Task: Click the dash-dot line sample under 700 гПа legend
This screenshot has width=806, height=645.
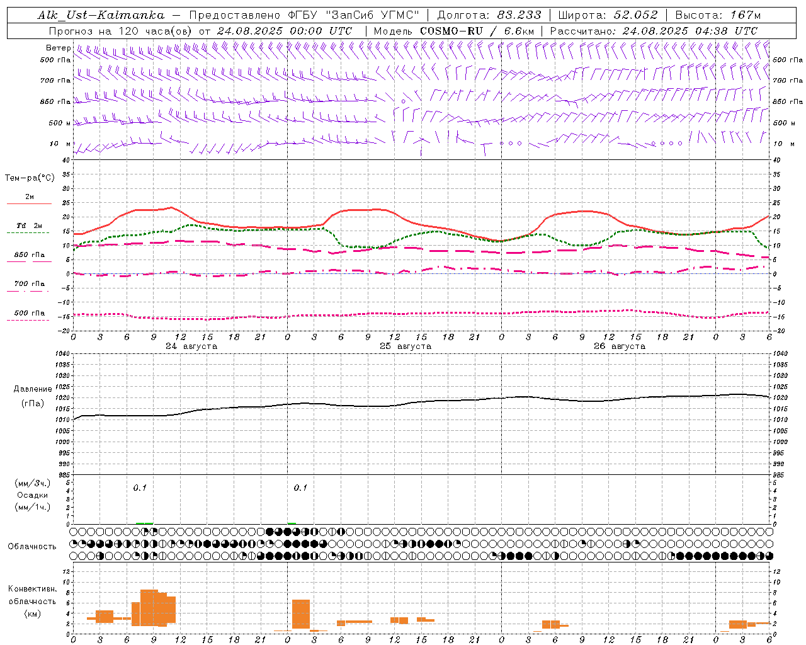Action: tap(28, 292)
